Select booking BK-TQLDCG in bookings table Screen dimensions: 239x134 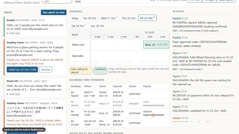[x=119, y=94]
